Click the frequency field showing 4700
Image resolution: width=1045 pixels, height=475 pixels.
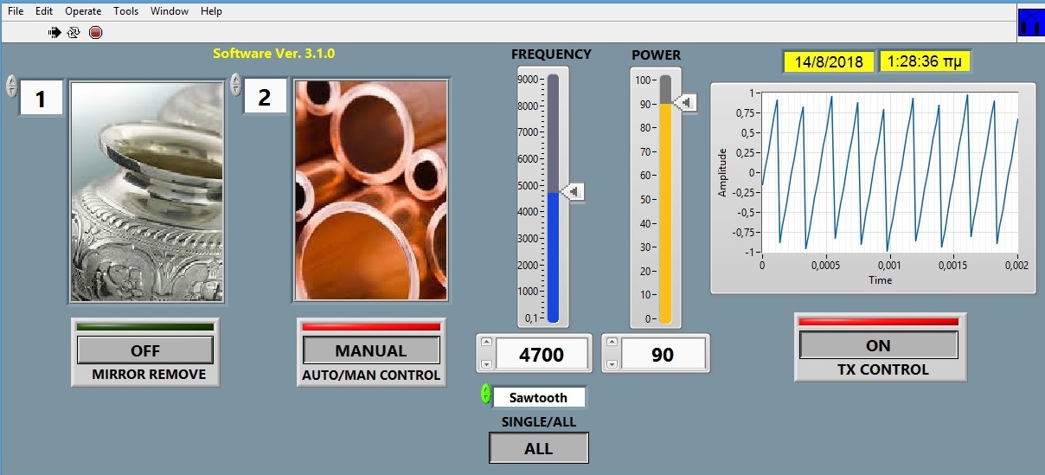point(542,354)
